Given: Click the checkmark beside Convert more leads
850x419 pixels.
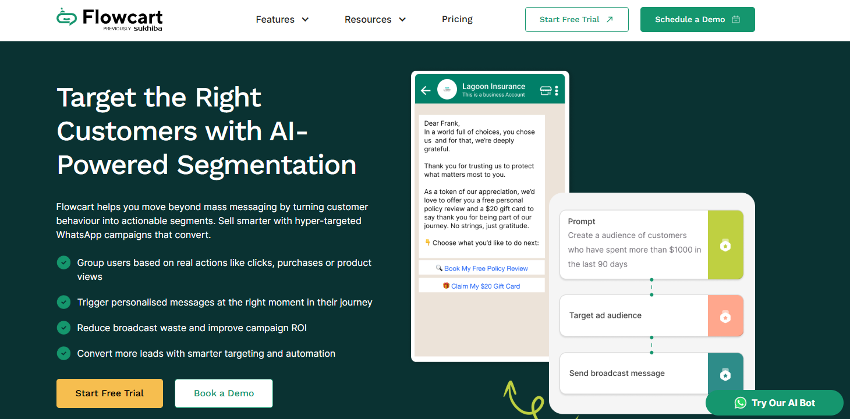Looking at the screenshot, I should click(63, 353).
